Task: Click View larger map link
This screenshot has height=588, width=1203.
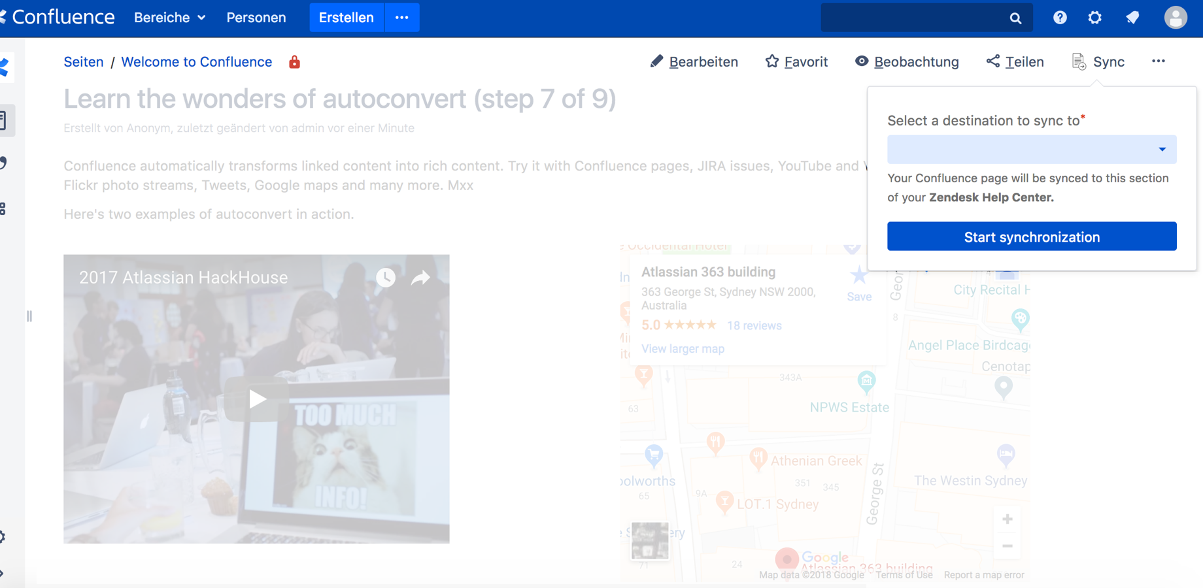Action: click(683, 349)
